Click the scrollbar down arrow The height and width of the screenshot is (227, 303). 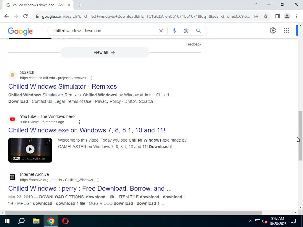coord(300,207)
